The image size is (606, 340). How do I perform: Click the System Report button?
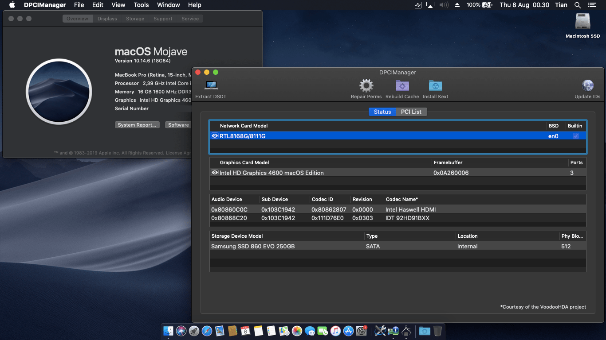tap(137, 125)
